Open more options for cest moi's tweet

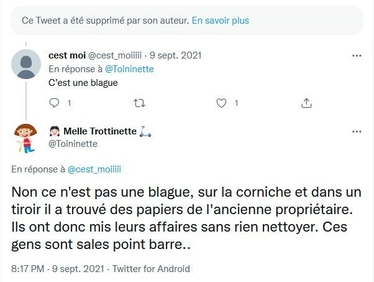357,55
